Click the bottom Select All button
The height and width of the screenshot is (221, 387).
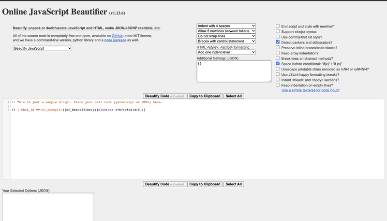click(x=234, y=184)
